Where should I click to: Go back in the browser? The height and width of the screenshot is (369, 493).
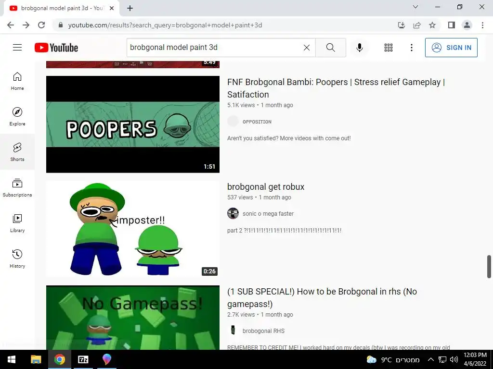11,25
